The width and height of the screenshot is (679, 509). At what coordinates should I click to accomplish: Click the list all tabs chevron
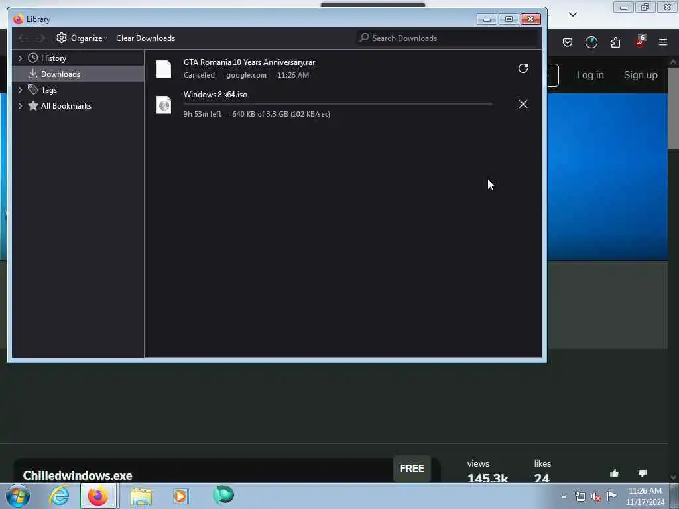(572, 15)
